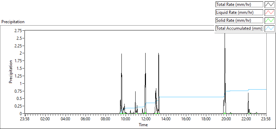Click the 14:00 time tick label
Screen dimensions: 276x129
point(166,119)
